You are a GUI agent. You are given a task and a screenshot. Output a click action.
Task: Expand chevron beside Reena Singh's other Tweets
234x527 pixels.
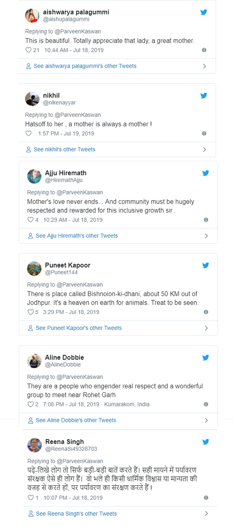[206, 514]
